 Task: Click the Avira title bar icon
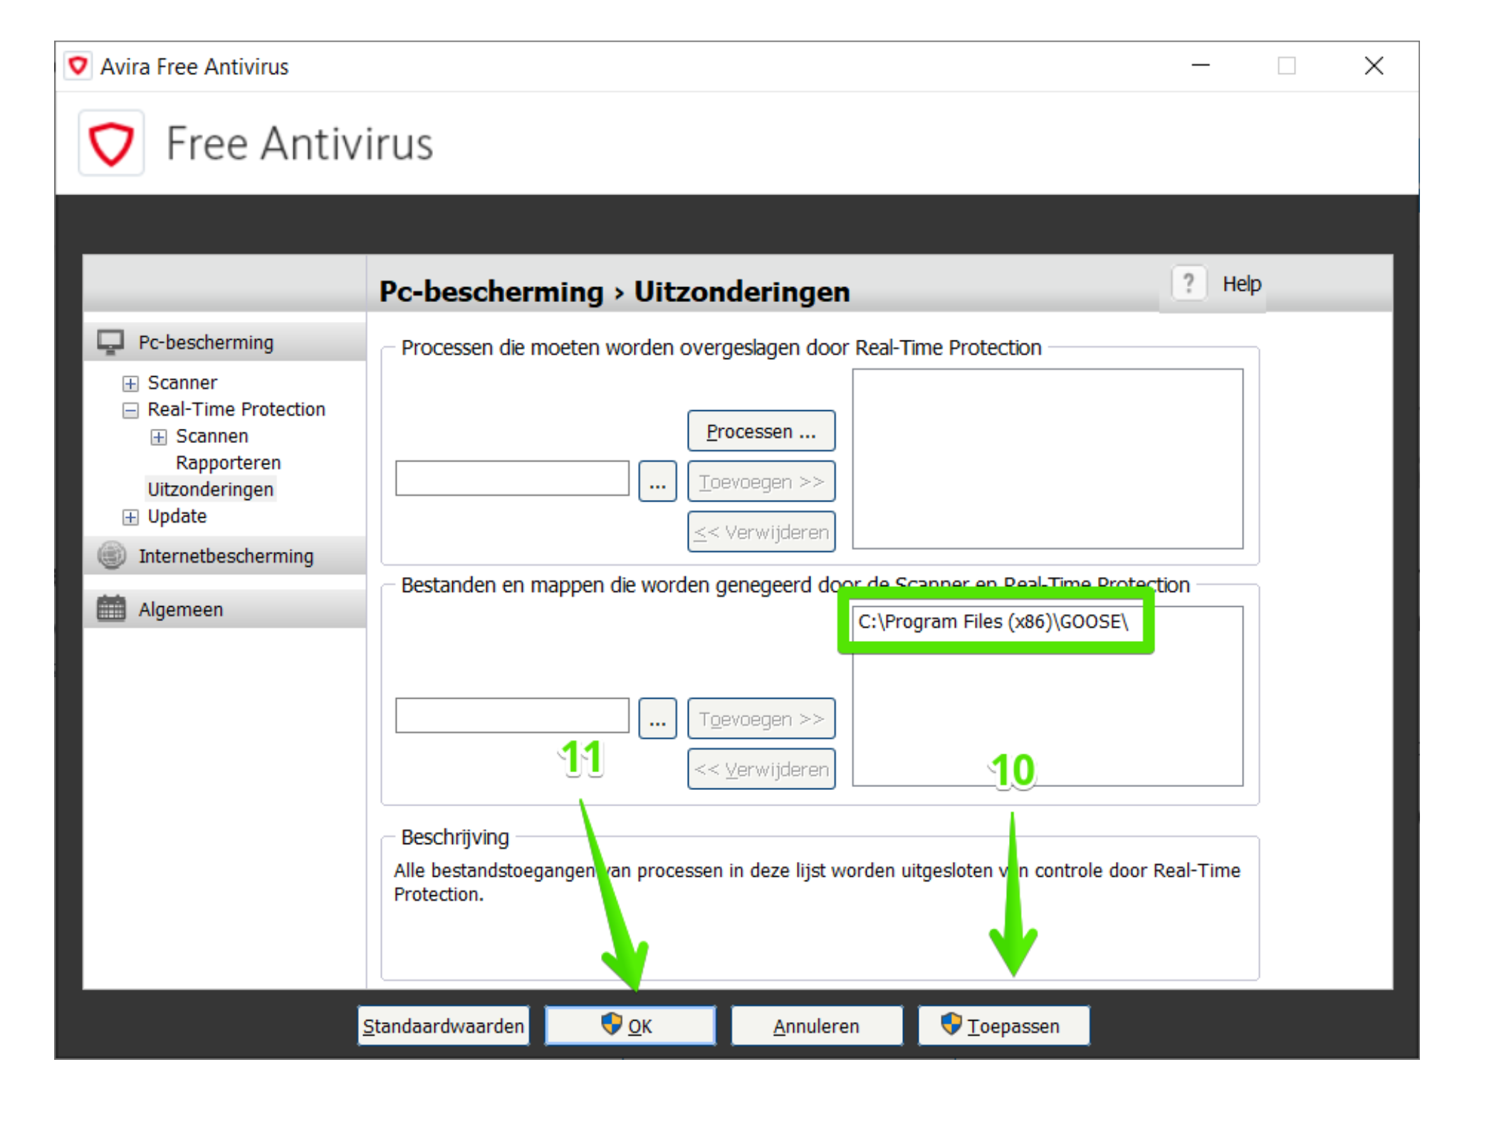click(x=78, y=66)
